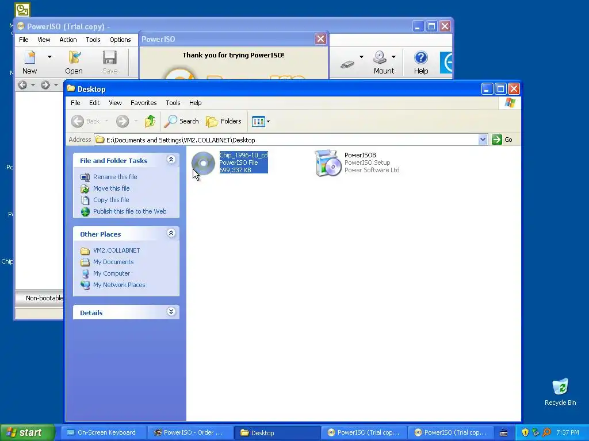Click Non-bootable status text in PowerISO
This screenshot has width=589, height=441.
[44, 298]
